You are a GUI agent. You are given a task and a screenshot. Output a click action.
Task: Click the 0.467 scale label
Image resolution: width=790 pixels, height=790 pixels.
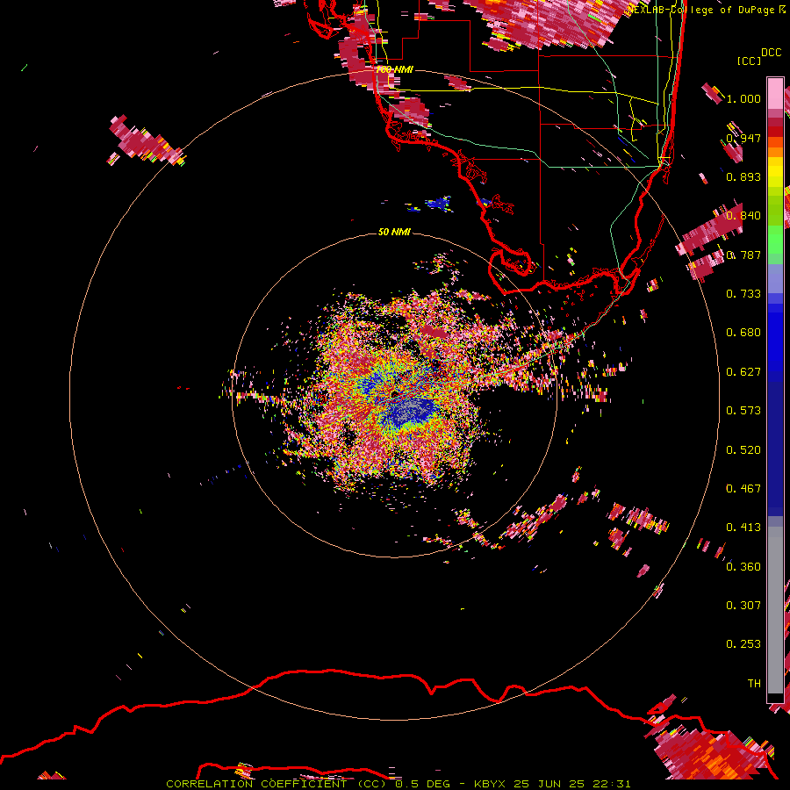(x=743, y=489)
